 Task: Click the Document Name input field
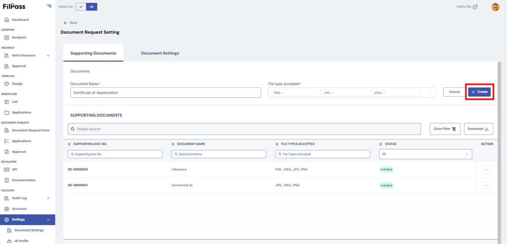(x=166, y=92)
